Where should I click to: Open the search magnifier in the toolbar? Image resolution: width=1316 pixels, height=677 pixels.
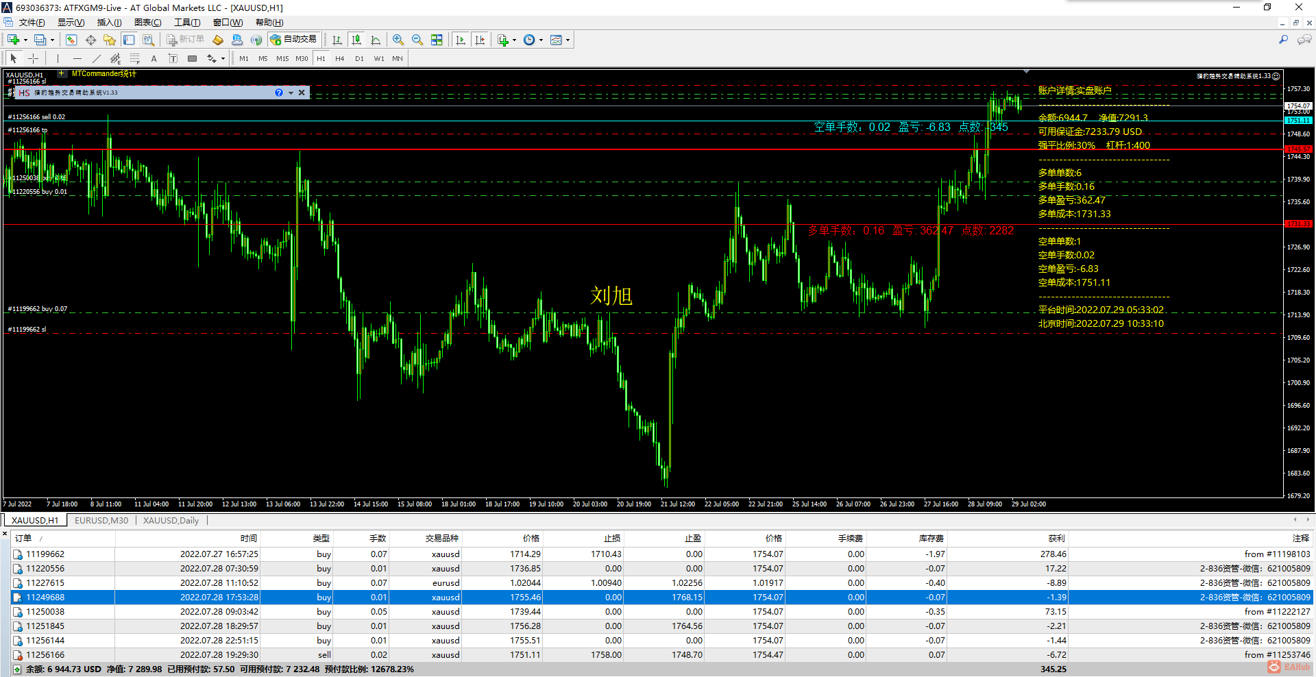[1283, 40]
